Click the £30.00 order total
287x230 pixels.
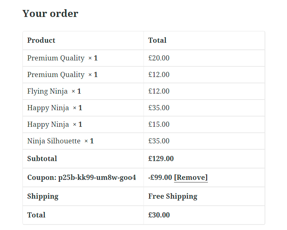(x=159, y=215)
